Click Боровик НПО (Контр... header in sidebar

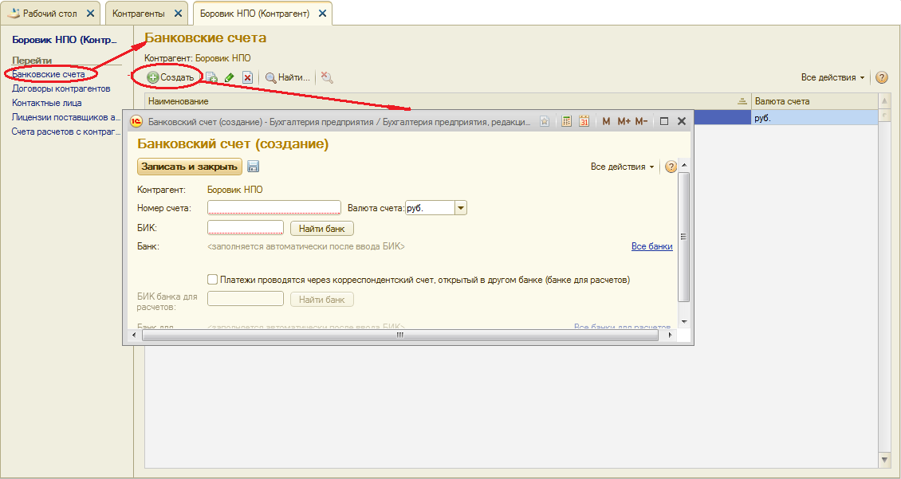coord(65,40)
